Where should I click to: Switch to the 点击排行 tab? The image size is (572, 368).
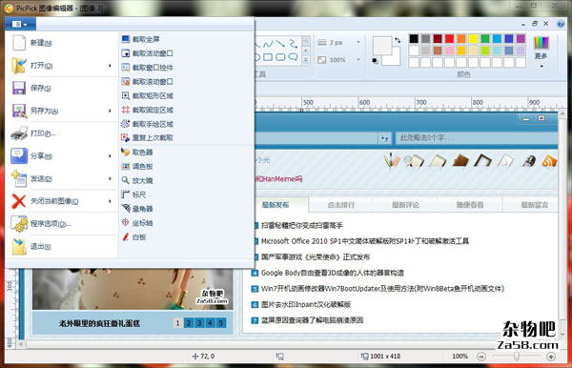coord(340,205)
